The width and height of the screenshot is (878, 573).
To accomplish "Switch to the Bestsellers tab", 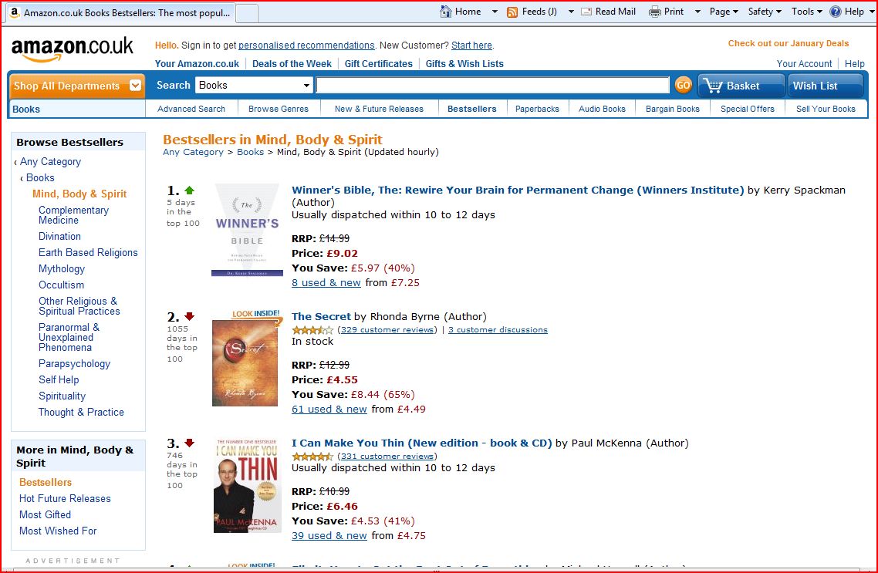I will 472,109.
